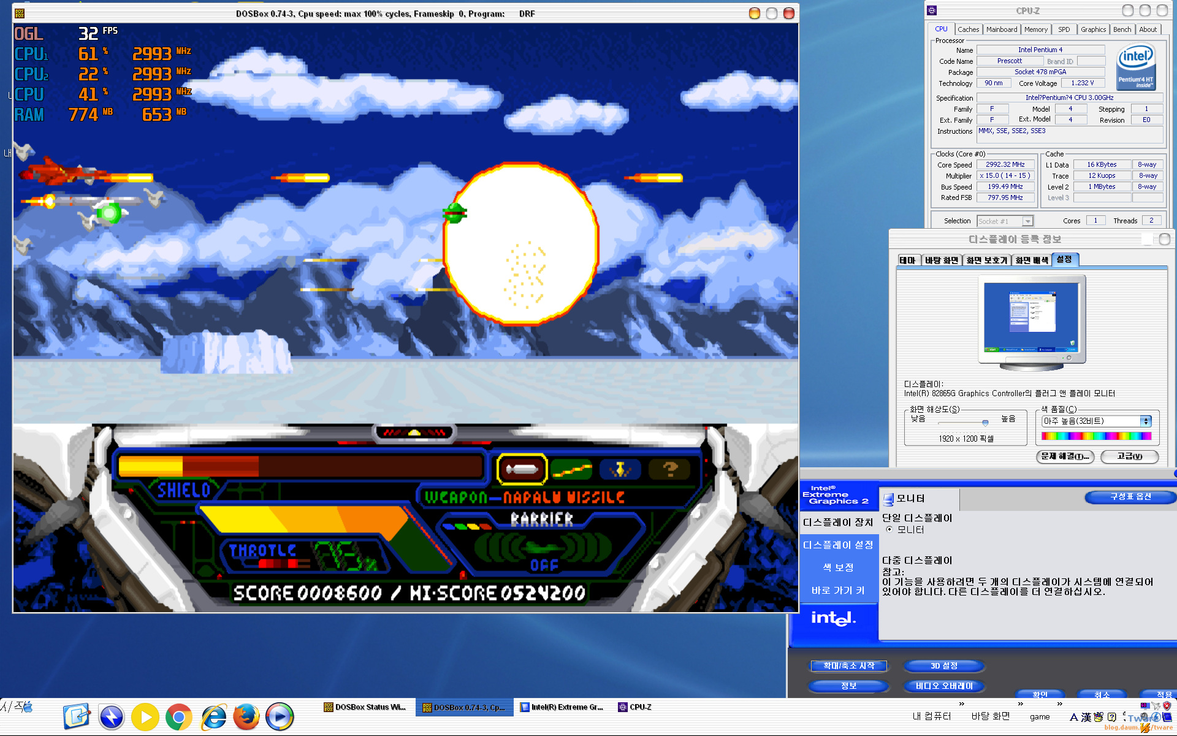Open Internet Explorer icon
Viewport: 1177px width, 736px height.
[213, 717]
